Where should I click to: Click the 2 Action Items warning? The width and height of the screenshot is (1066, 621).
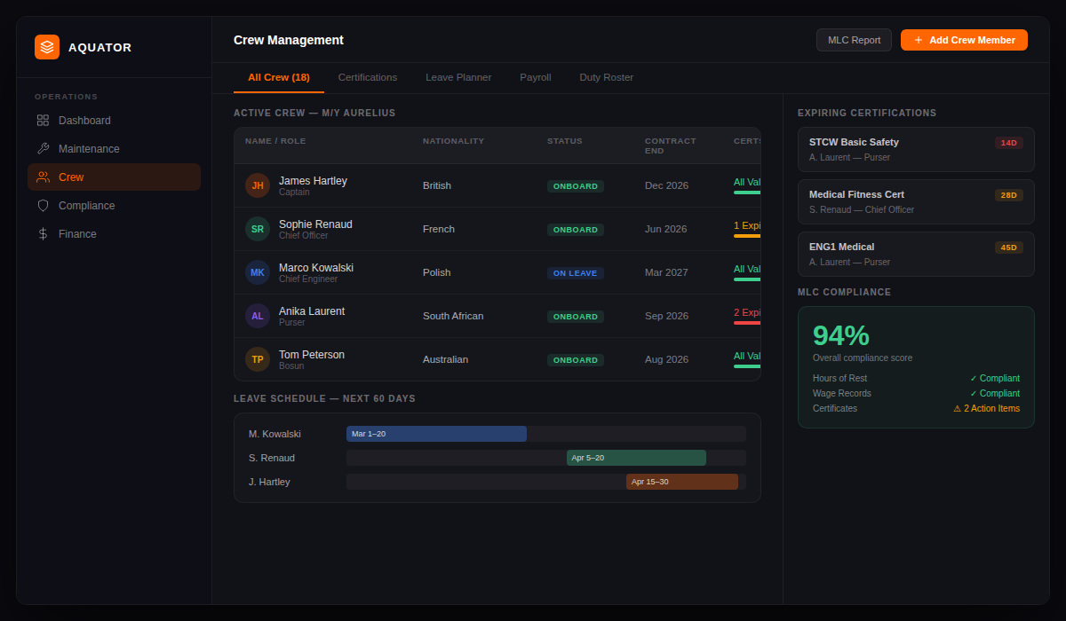[x=987, y=408]
